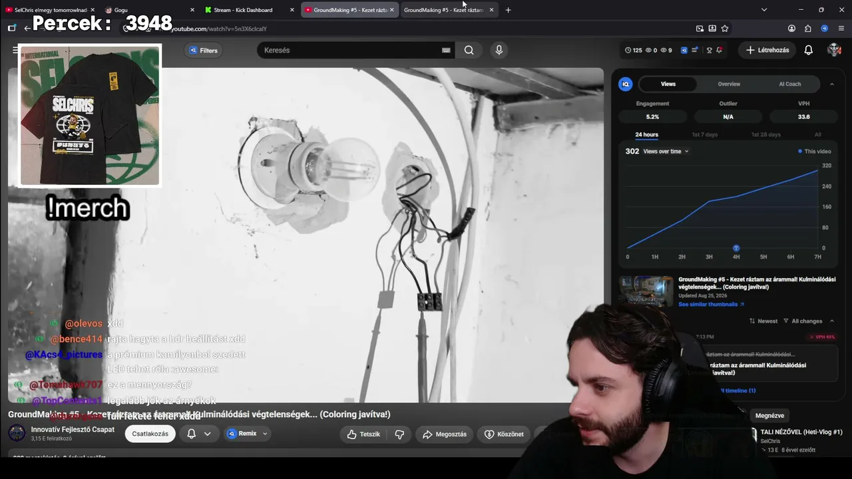
Task: Open the All changes filter
Action: [x=803, y=321]
